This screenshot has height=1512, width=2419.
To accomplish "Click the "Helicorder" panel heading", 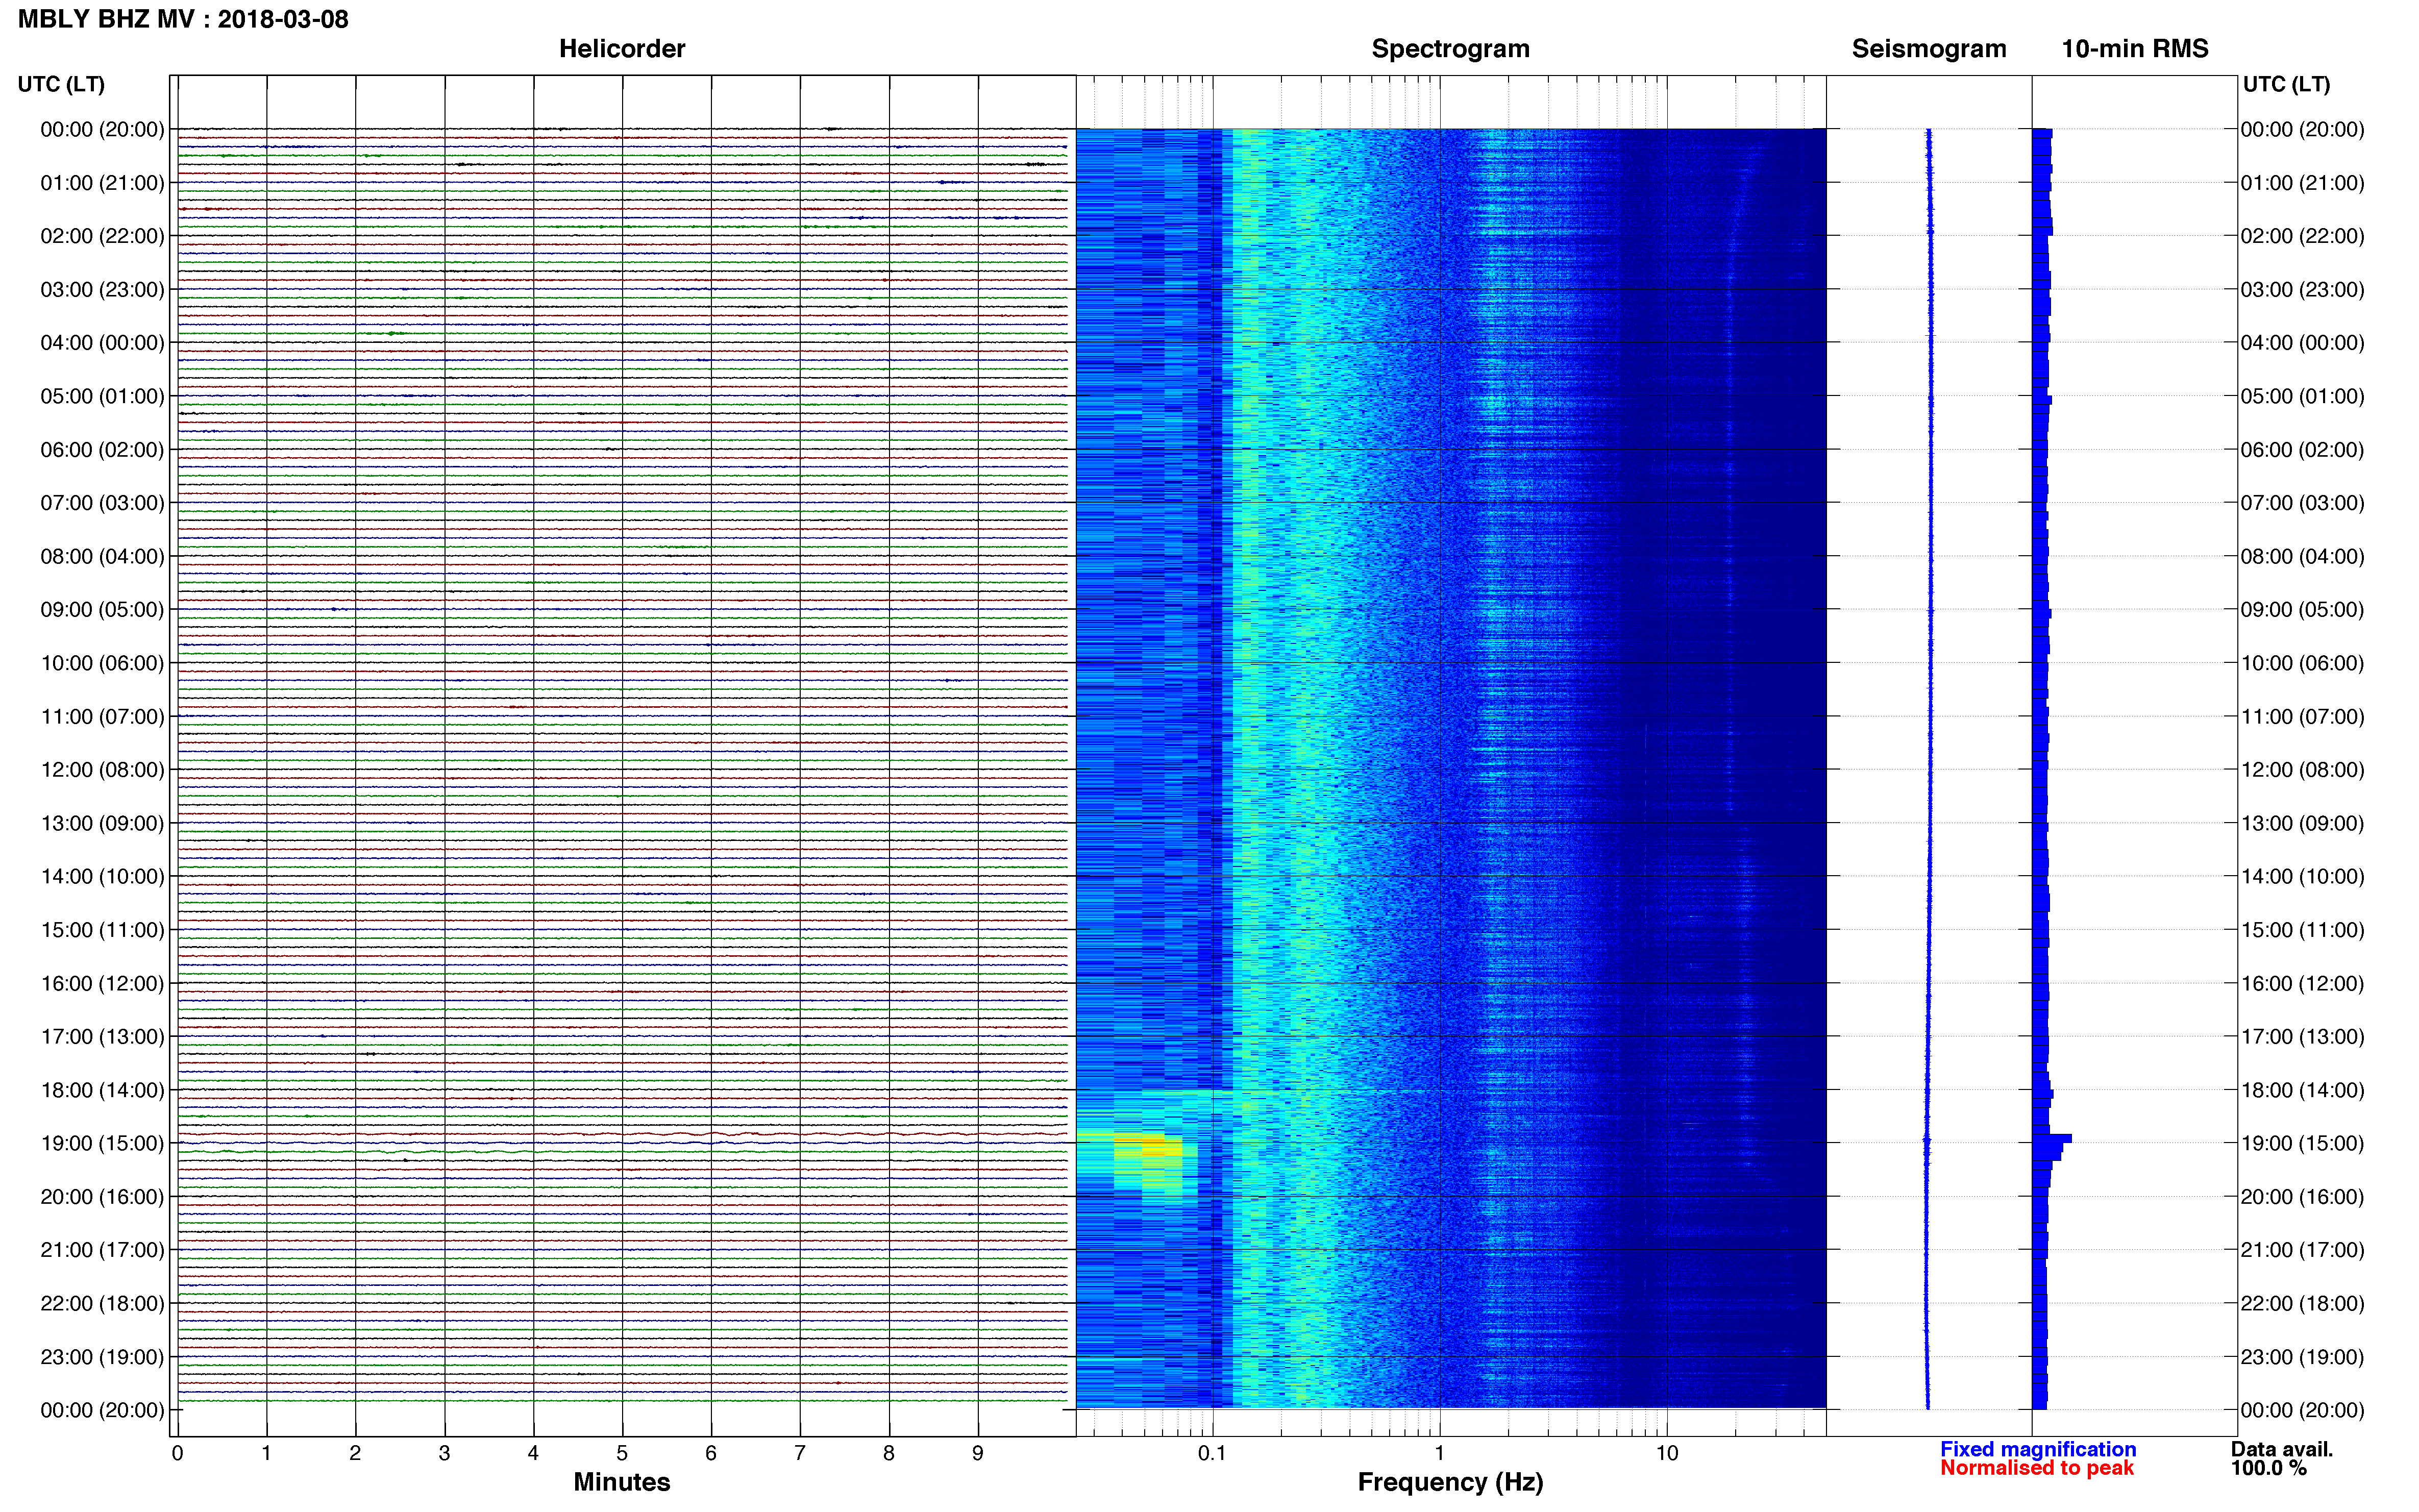I will click(x=622, y=49).
